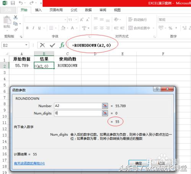Image resolution: width=191 pixels, height=174 pixels.
Task: Click the dialog help question mark
Action: [157, 89]
